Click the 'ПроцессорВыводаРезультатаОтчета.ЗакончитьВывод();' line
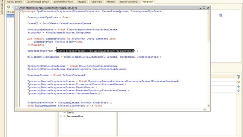The image size is (243, 137). (65, 94)
